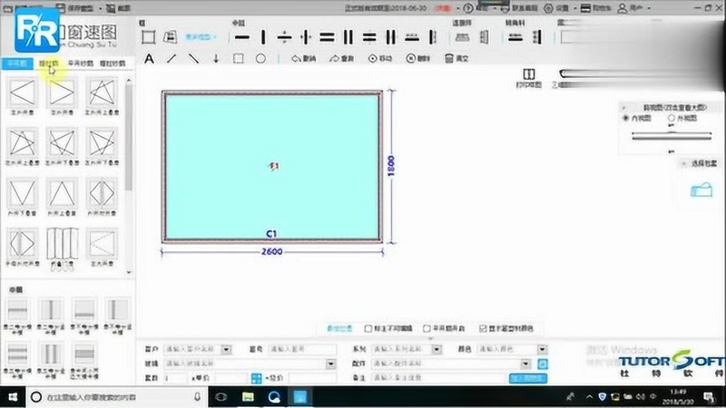Viewport: 726px width, 408px height.
Task: Insert a single vertical mullion
Action: 263,37
